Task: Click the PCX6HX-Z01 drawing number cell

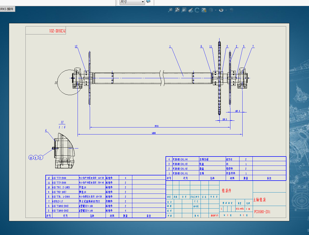Action: pyautogui.click(x=269, y=212)
